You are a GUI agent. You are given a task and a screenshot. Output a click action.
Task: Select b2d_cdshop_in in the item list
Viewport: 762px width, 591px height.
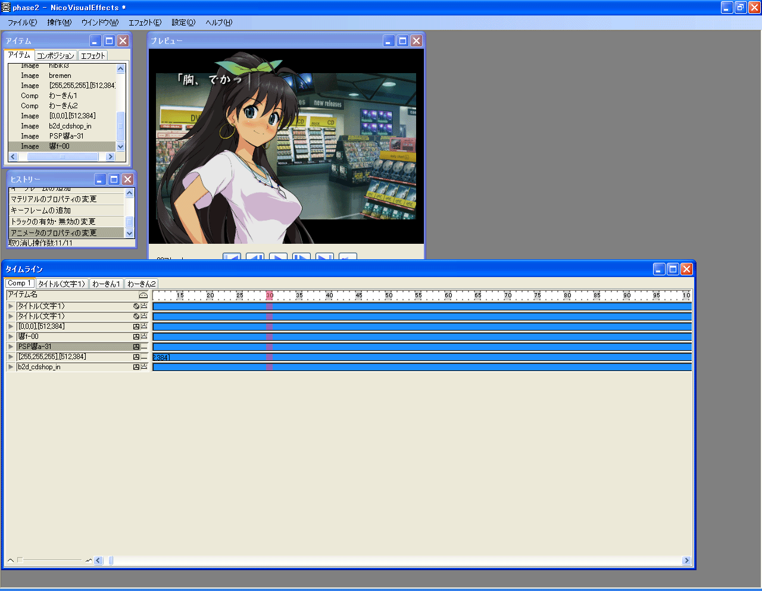tap(62, 126)
